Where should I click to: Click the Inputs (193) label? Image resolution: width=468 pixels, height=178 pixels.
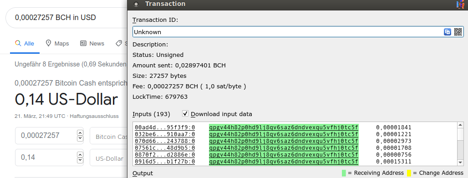151,114
